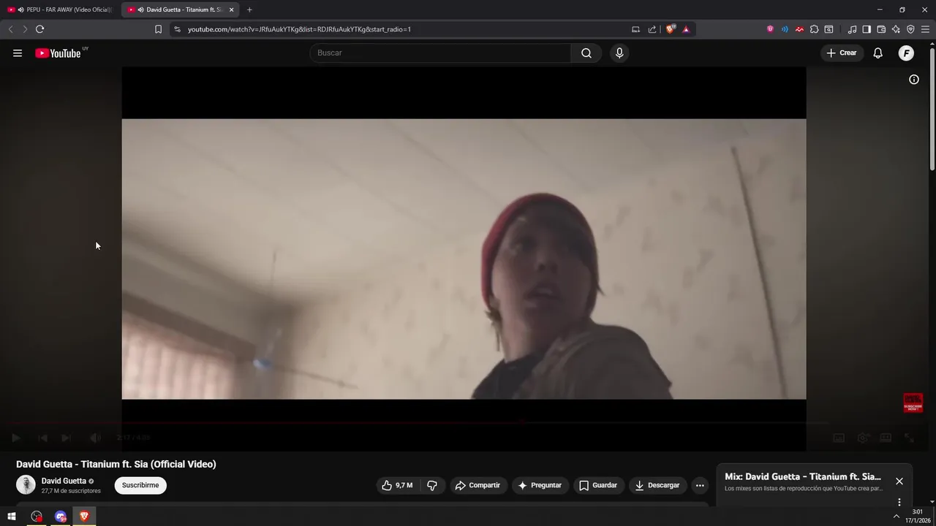Screen dimensions: 936x526
Task: Open the site settings icon in address bar
Action: tap(176, 29)
